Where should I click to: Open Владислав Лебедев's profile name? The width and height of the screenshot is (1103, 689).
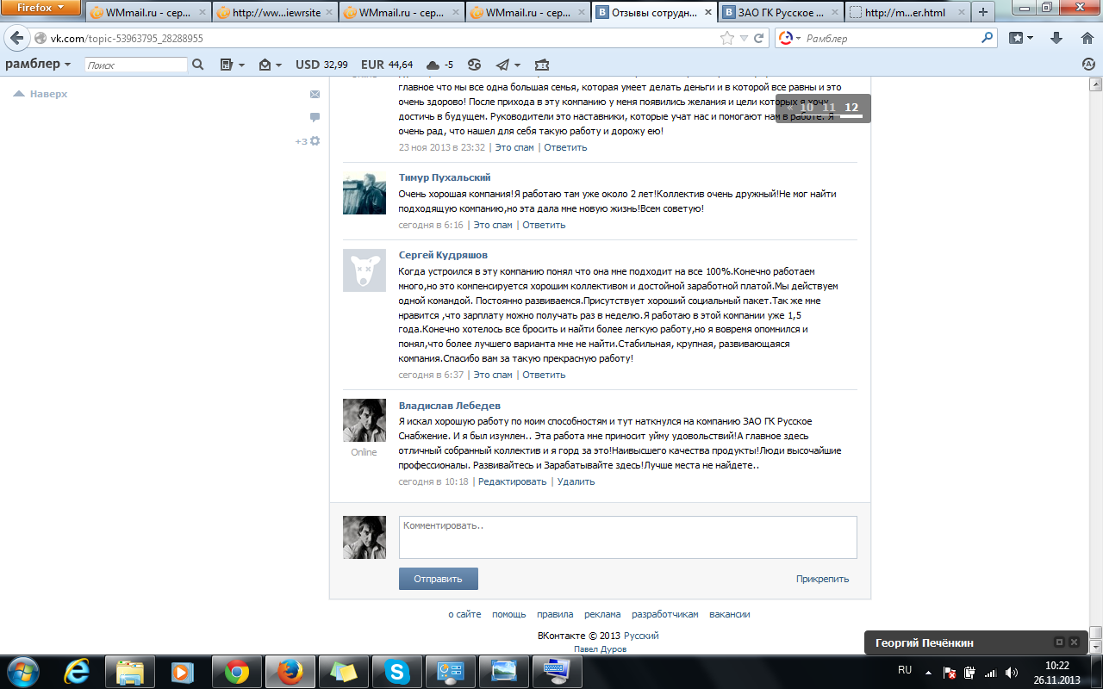click(450, 406)
